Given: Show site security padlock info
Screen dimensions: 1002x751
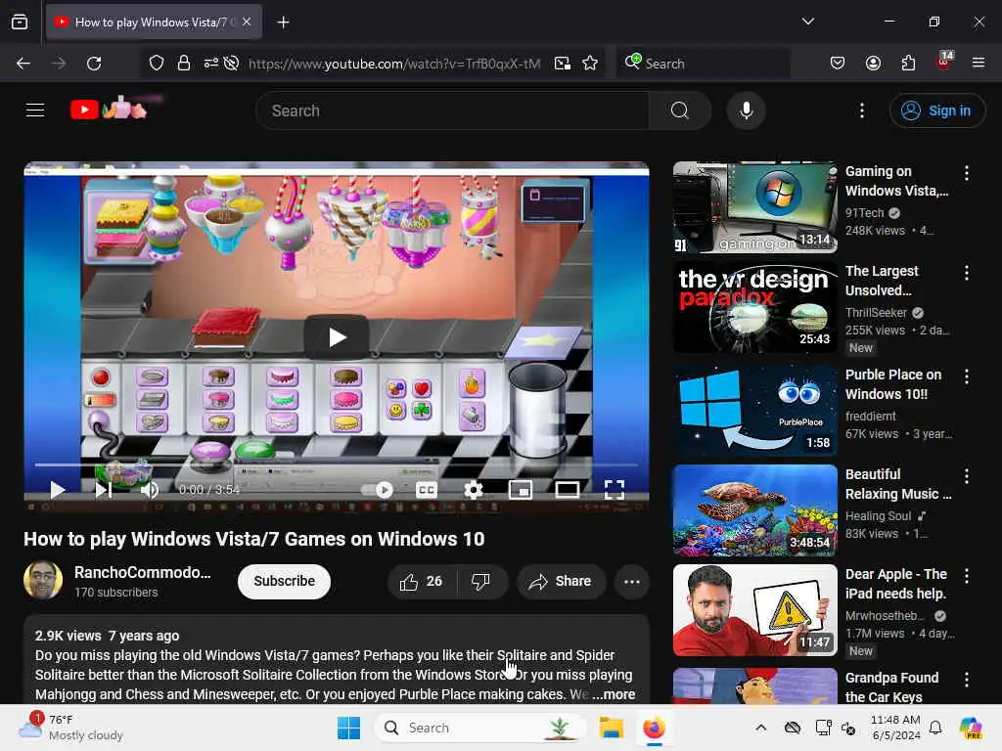Looking at the screenshot, I should 184,64.
